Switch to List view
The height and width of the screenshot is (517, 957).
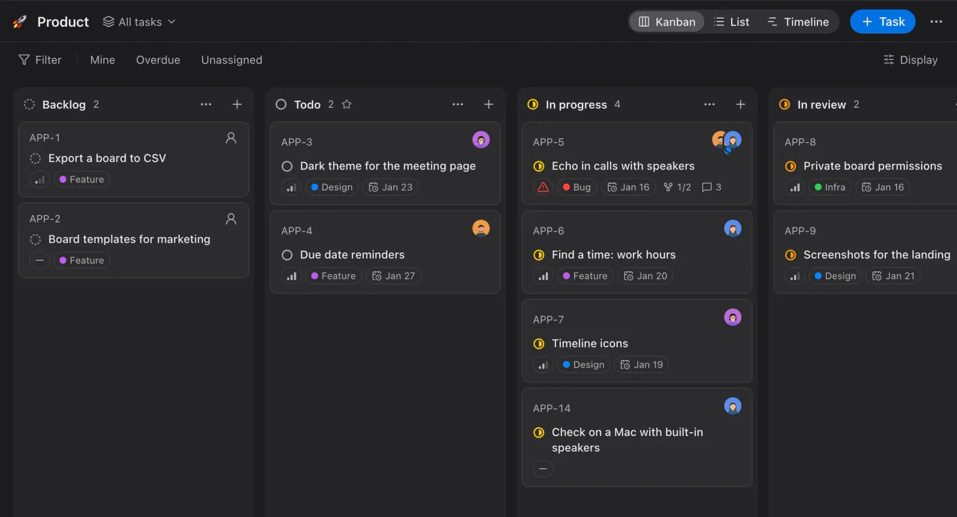tap(732, 22)
